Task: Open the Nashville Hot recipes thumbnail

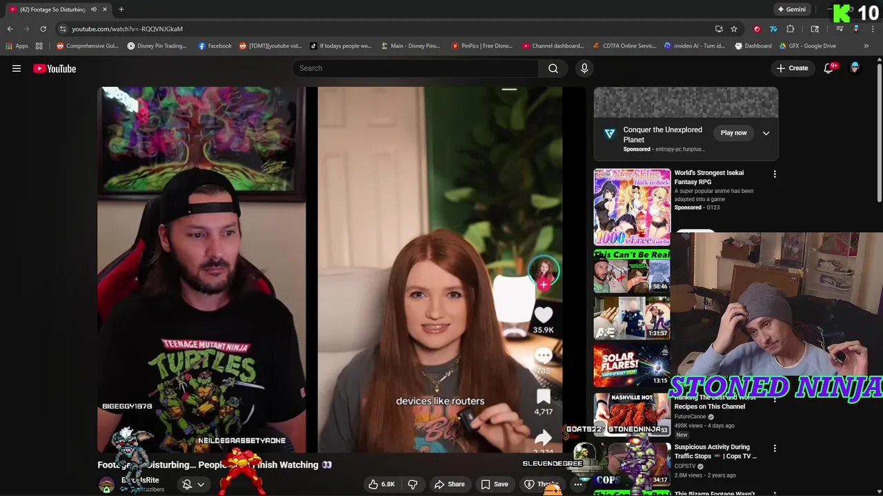Action: tap(632, 413)
